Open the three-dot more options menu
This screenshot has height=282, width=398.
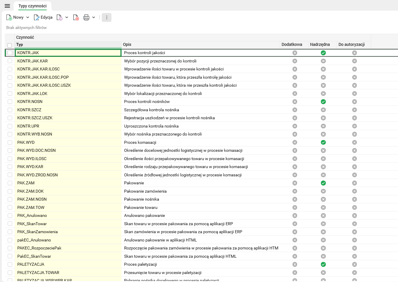[106, 17]
